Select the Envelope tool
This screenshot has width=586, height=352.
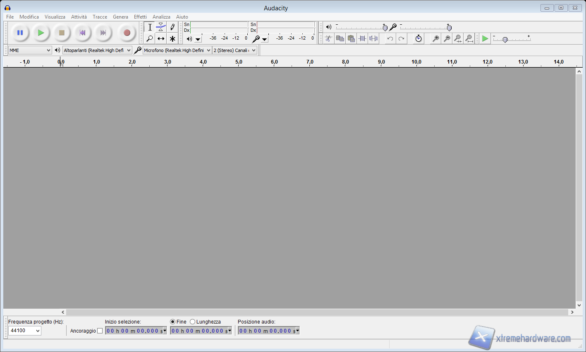[x=161, y=27]
